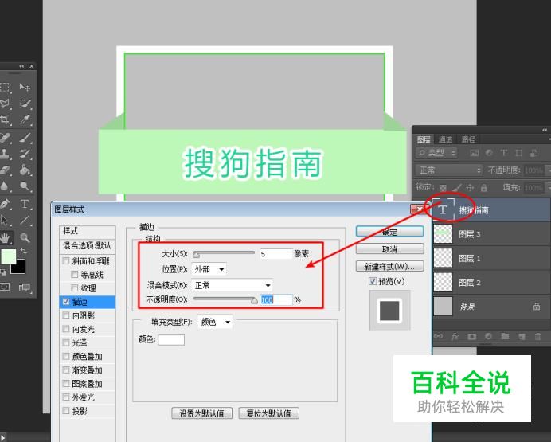Select the Hand tool
The width and height of the screenshot is (551, 442).
[x=5, y=238]
